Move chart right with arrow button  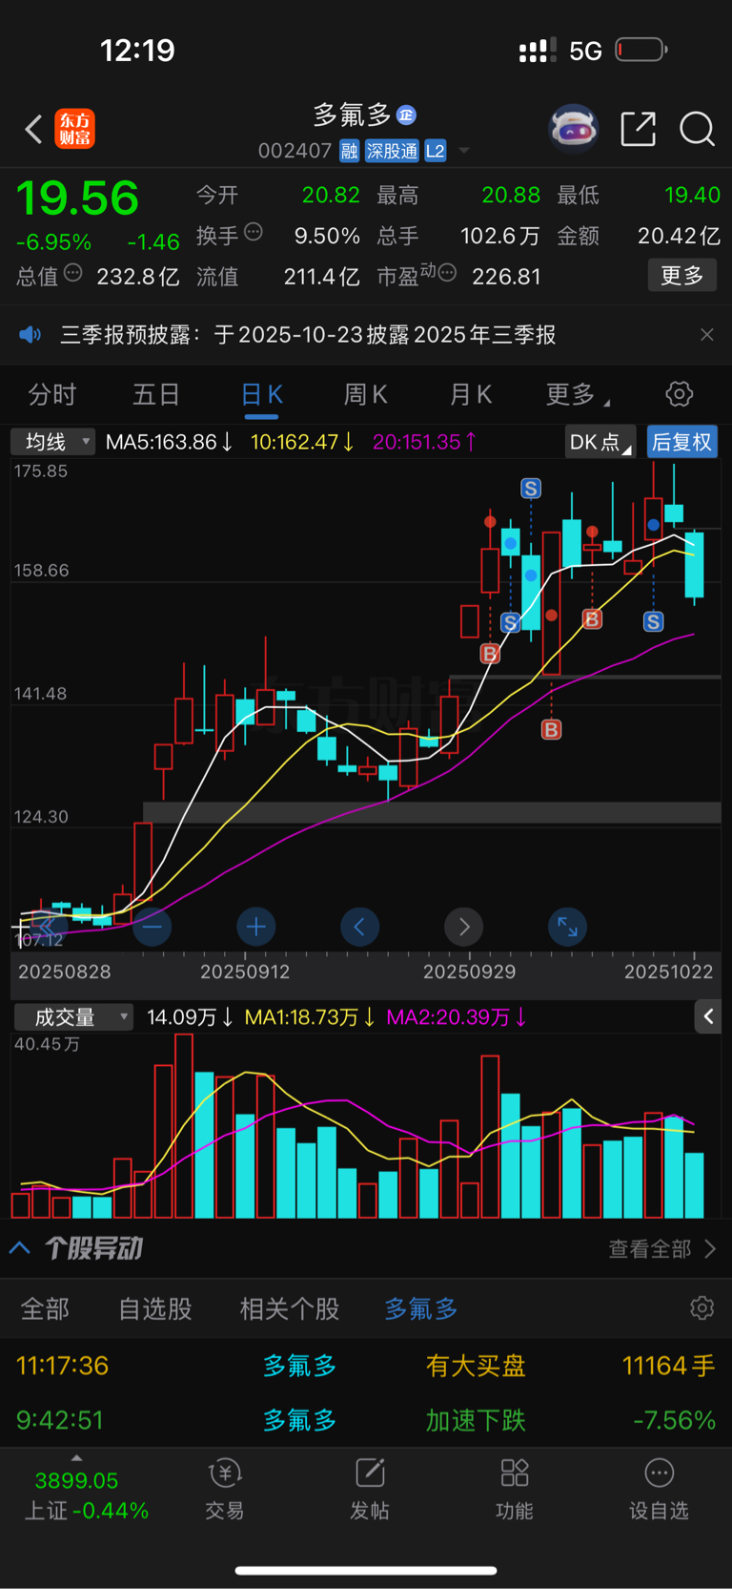pos(464,927)
